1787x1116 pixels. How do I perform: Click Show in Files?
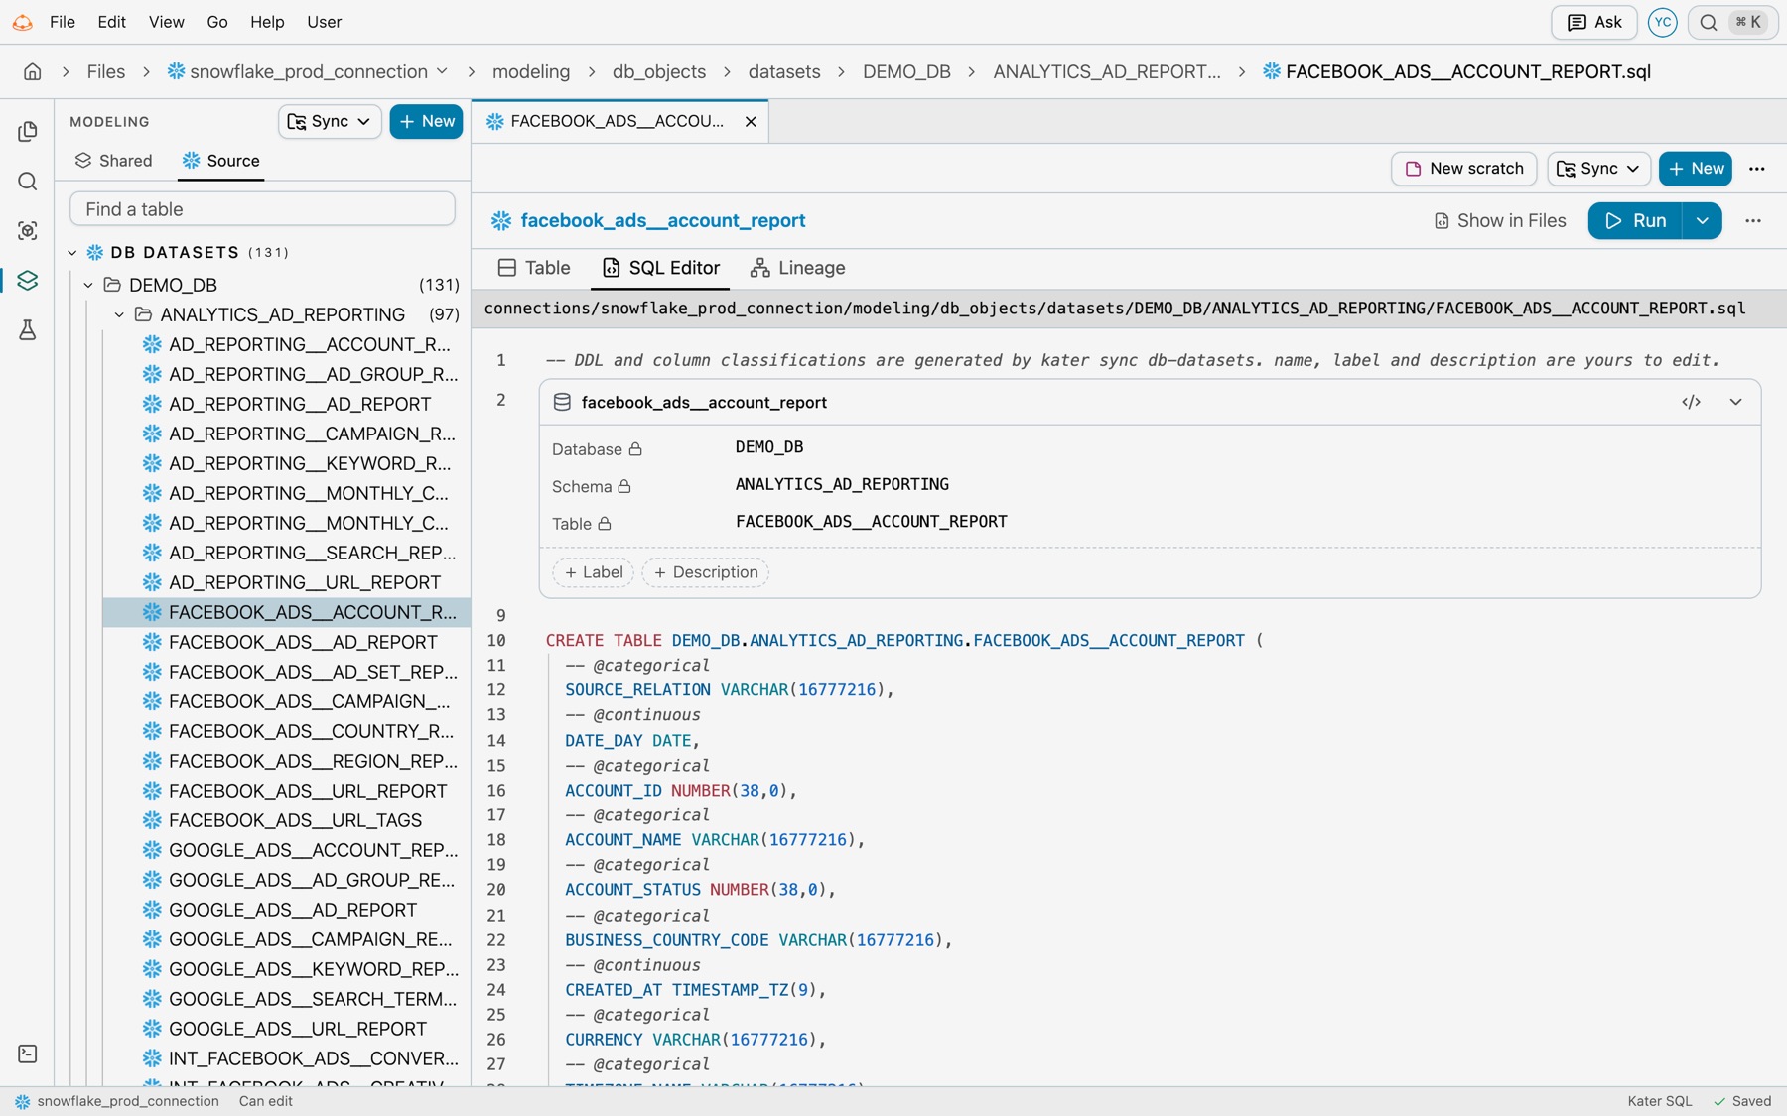click(x=1499, y=221)
